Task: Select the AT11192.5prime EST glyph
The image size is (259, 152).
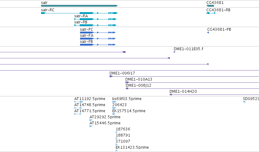Action: 79,102
